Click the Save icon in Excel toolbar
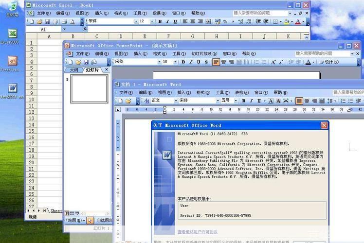 coord(47,22)
